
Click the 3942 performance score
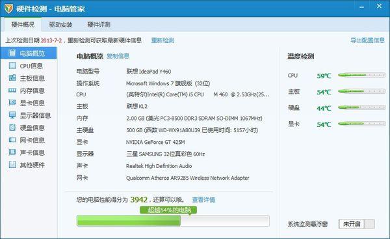click(x=139, y=200)
